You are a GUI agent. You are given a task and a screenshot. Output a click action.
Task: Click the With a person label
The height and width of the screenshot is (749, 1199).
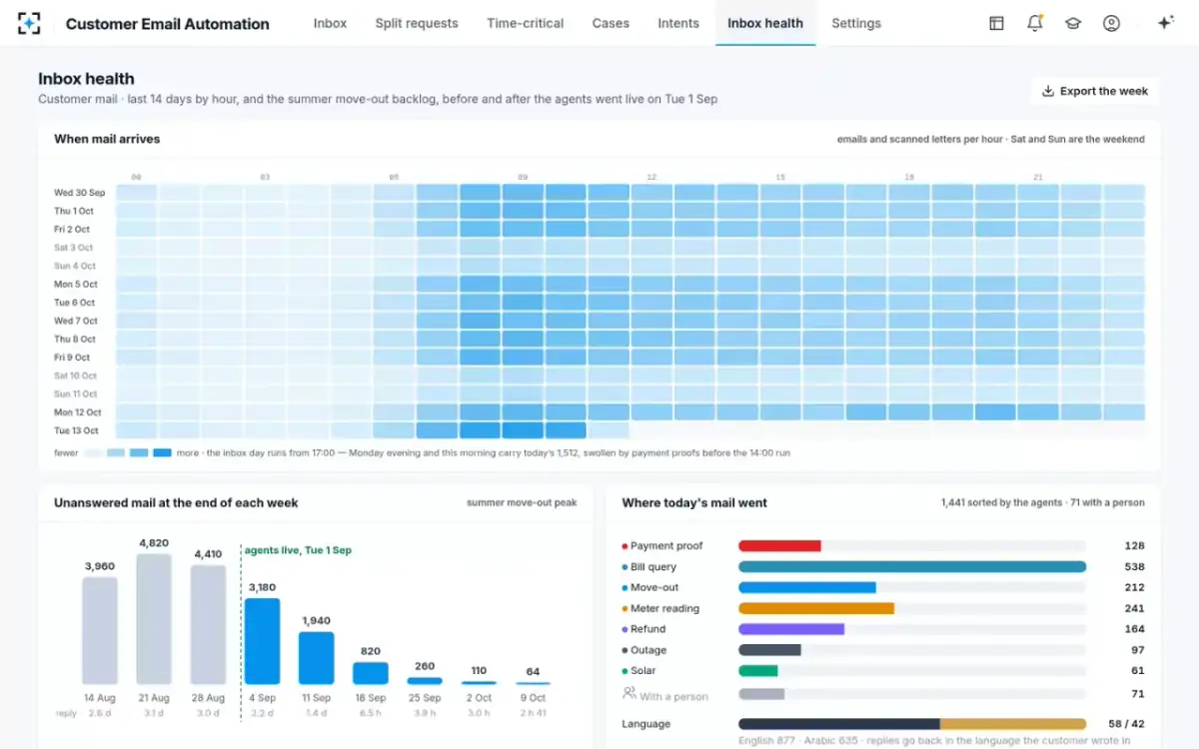pyautogui.click(x=673, y=696)
